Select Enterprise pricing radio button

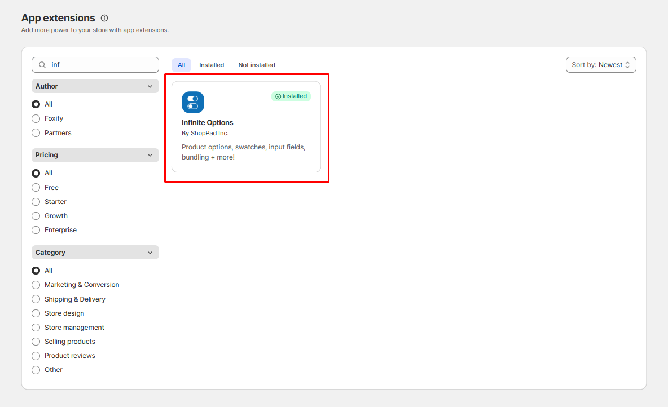[x=36, y=230]
